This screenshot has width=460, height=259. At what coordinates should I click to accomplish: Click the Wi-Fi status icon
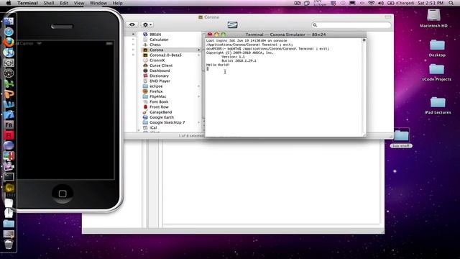click(x=372, y=3)
